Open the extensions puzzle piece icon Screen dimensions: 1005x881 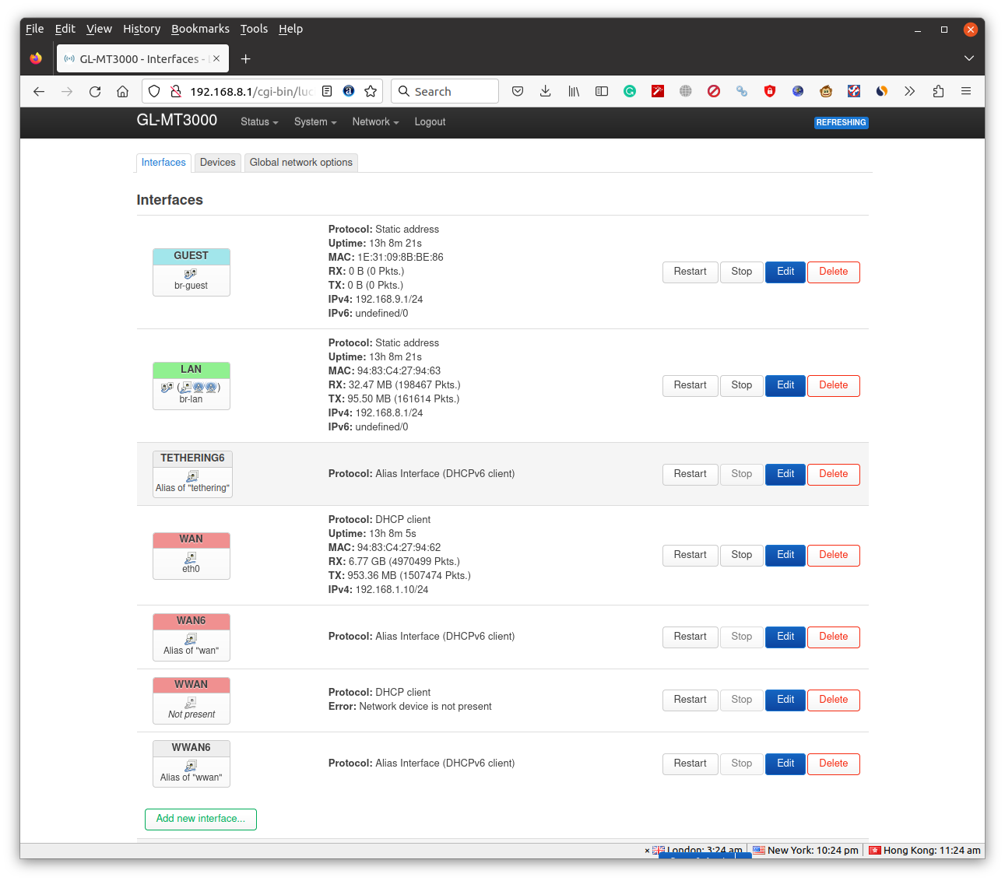pos(938,91)
